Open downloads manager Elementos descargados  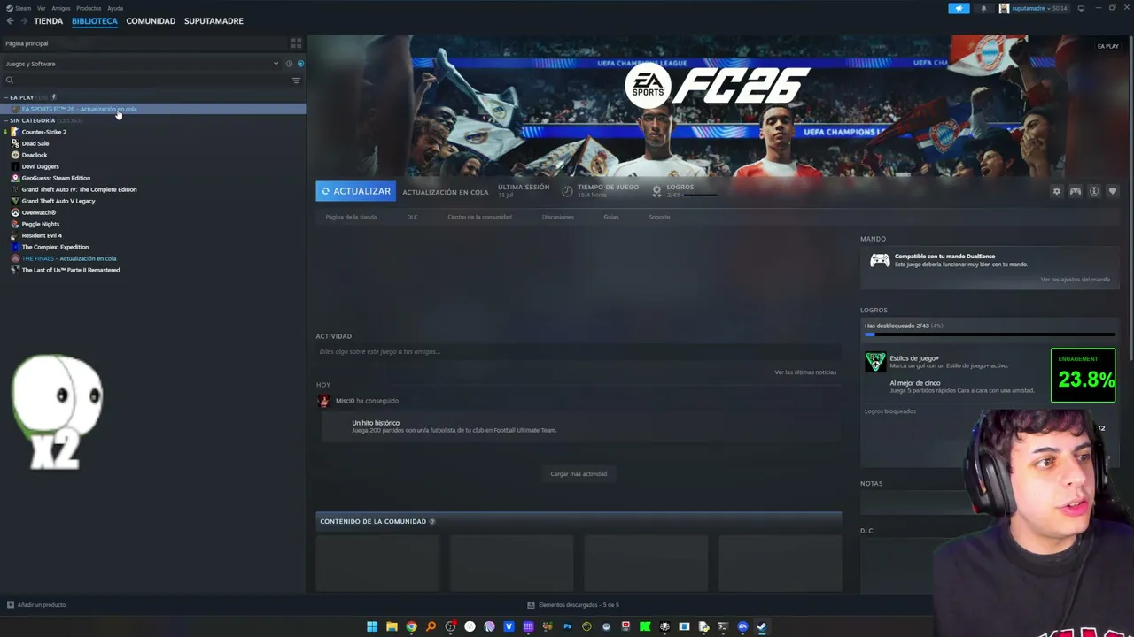(x=573, y=605)
